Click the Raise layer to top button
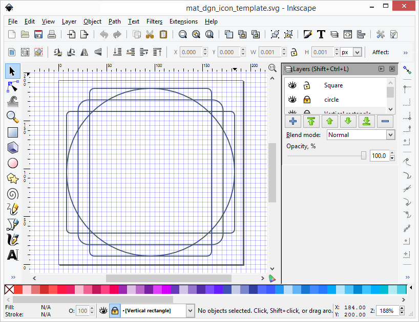419x322 pixels. [311, 121]
